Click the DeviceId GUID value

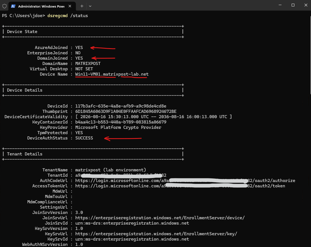121,106
